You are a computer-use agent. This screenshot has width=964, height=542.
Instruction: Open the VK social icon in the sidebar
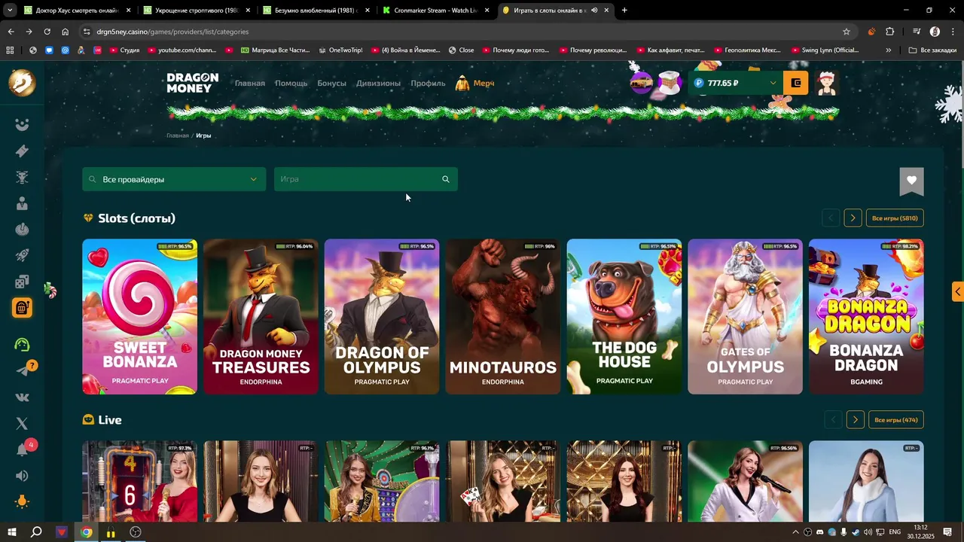(22, 397)
